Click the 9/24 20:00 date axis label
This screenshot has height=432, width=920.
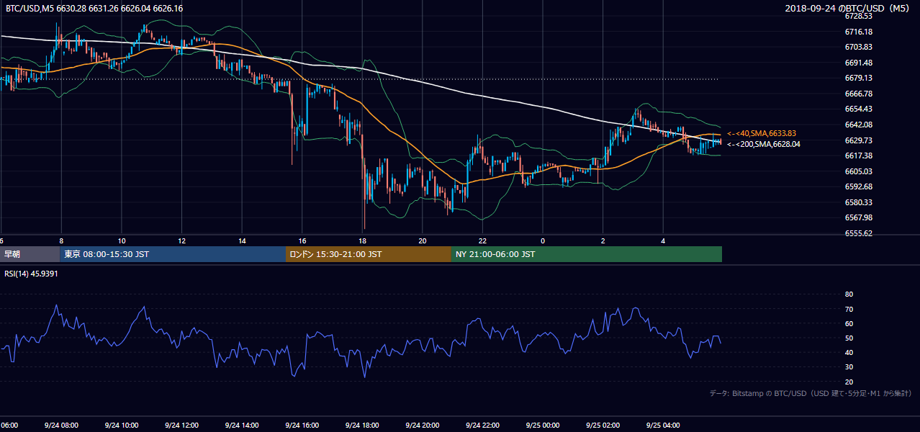[x=423, y=425]
